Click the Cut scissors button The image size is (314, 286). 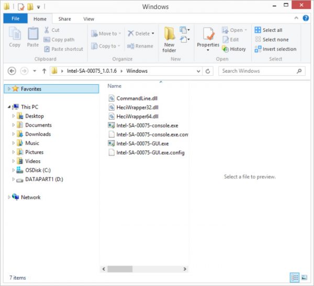(52, 30)
